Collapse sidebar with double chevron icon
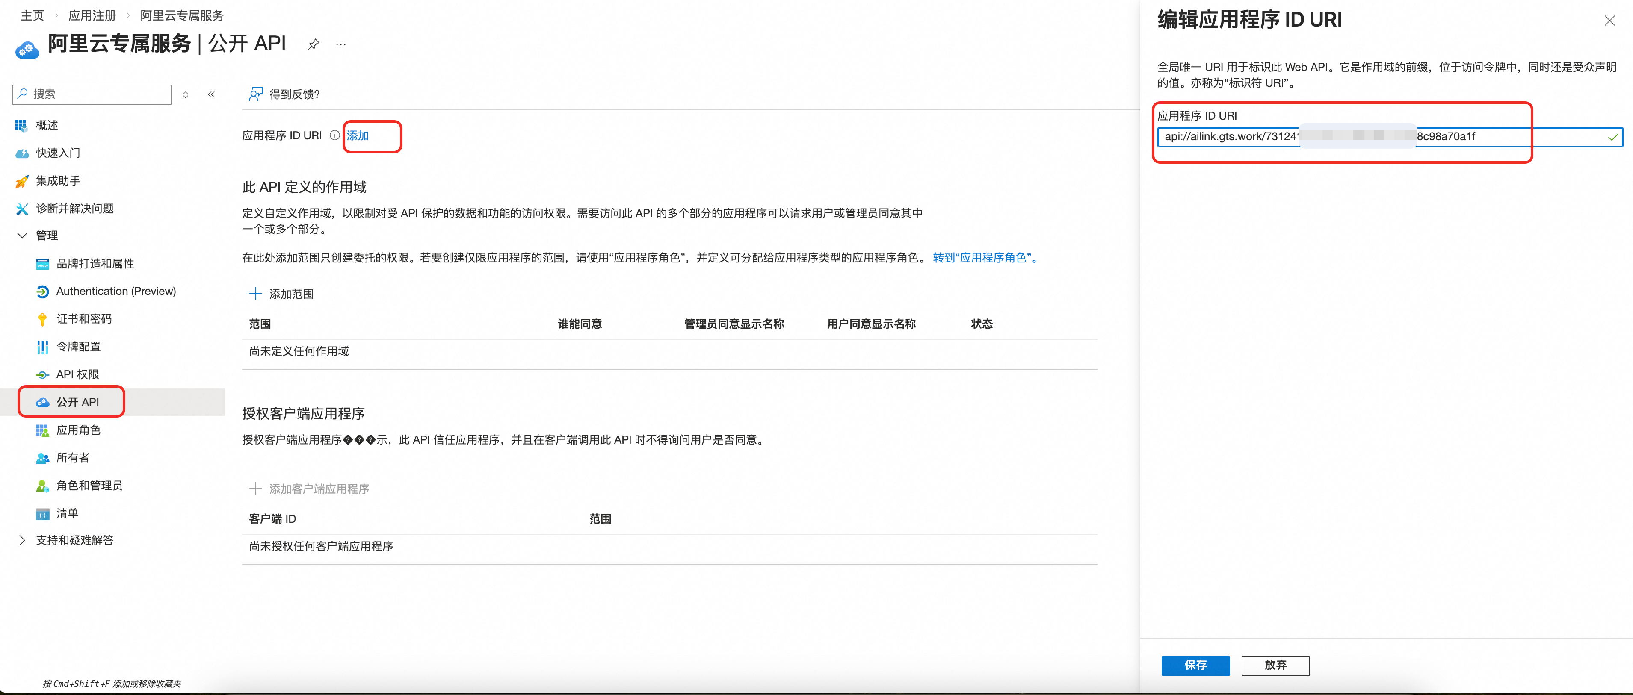 (x=211, y=94)
